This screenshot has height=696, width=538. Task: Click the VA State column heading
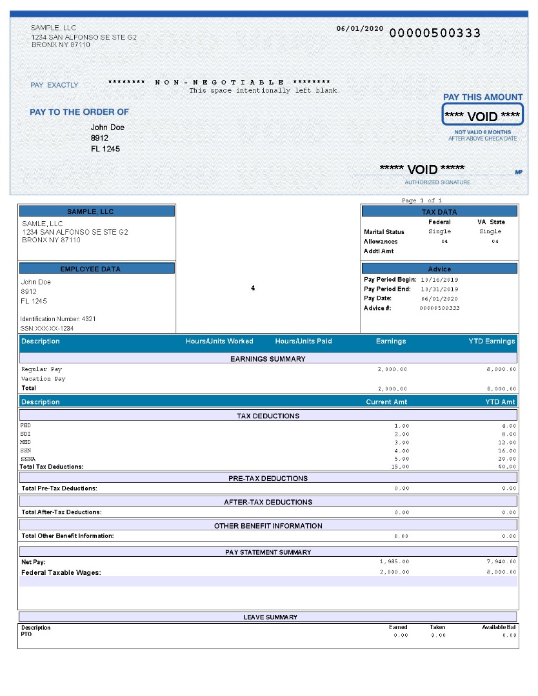coord(491,222)
